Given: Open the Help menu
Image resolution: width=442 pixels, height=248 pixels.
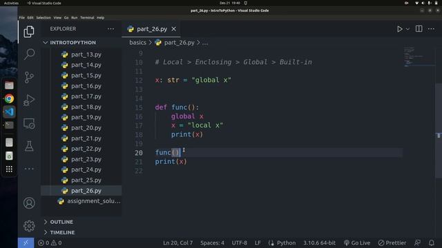Looking at the screenshot, I should 101,18.
